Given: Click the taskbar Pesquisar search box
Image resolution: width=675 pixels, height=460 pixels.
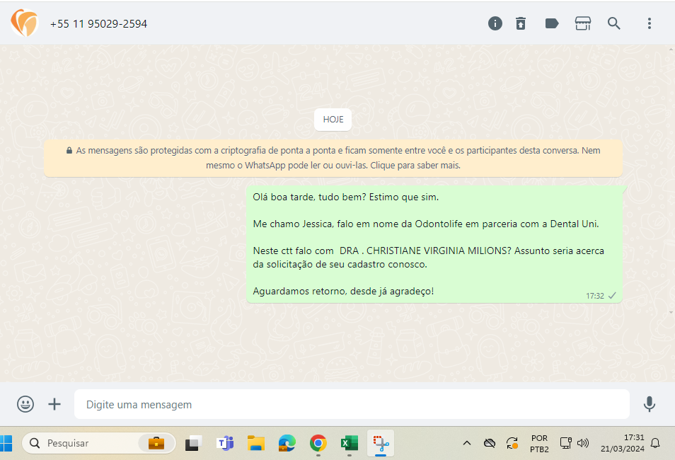Looking at the screenshot, I should coord(98,443).
